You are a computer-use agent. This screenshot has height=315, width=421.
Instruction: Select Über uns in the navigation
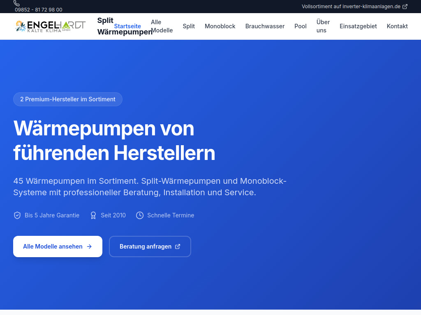pyautogui.click(x=323, y=26)
